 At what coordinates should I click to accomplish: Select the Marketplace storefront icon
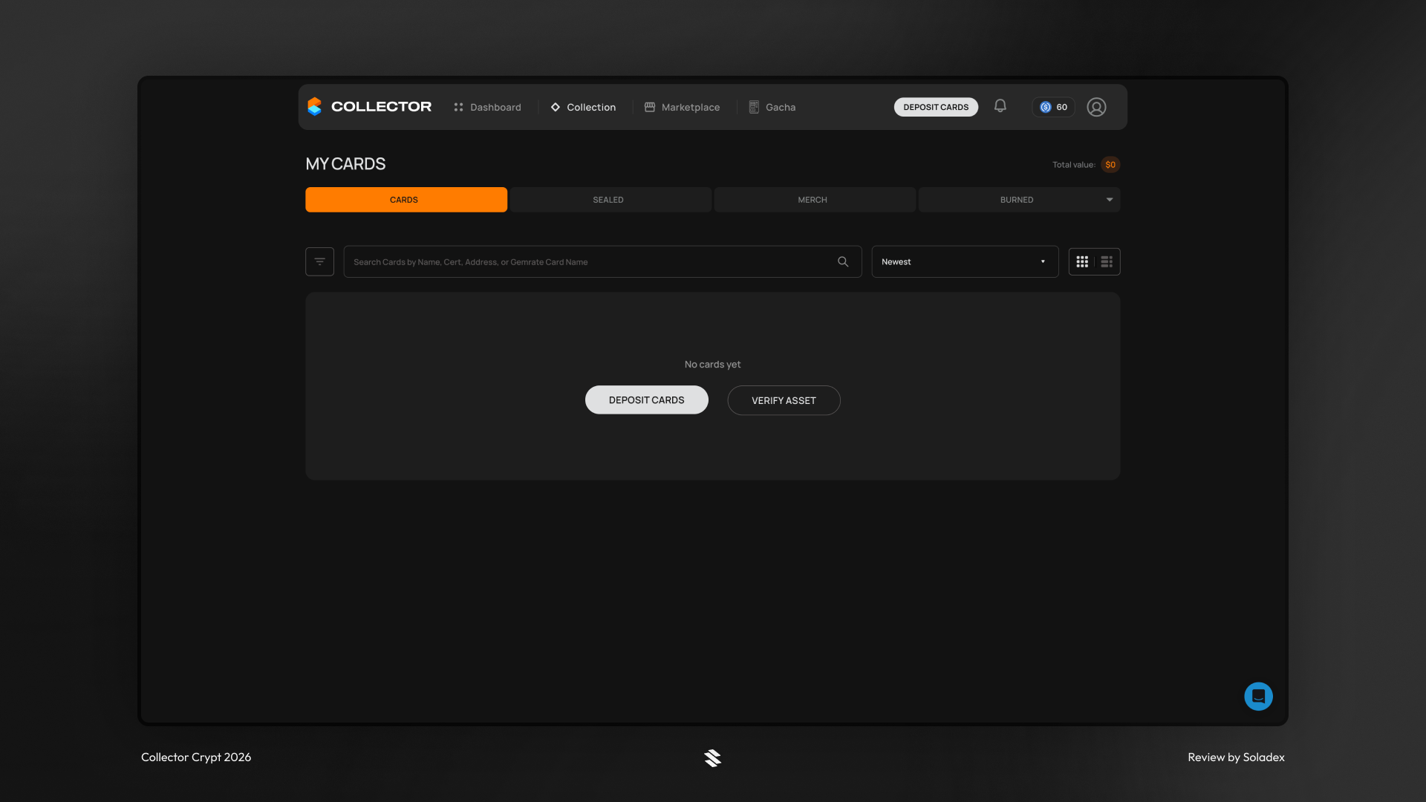pyautogui.click(x=648, y=107)
